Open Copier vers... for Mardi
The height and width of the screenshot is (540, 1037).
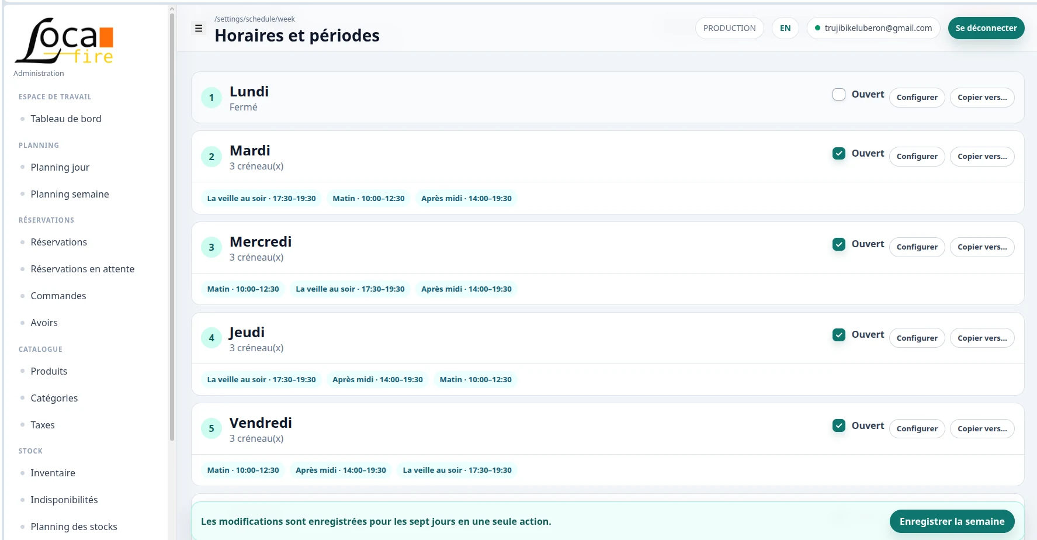pyautogui.click(x=982, y=157)
